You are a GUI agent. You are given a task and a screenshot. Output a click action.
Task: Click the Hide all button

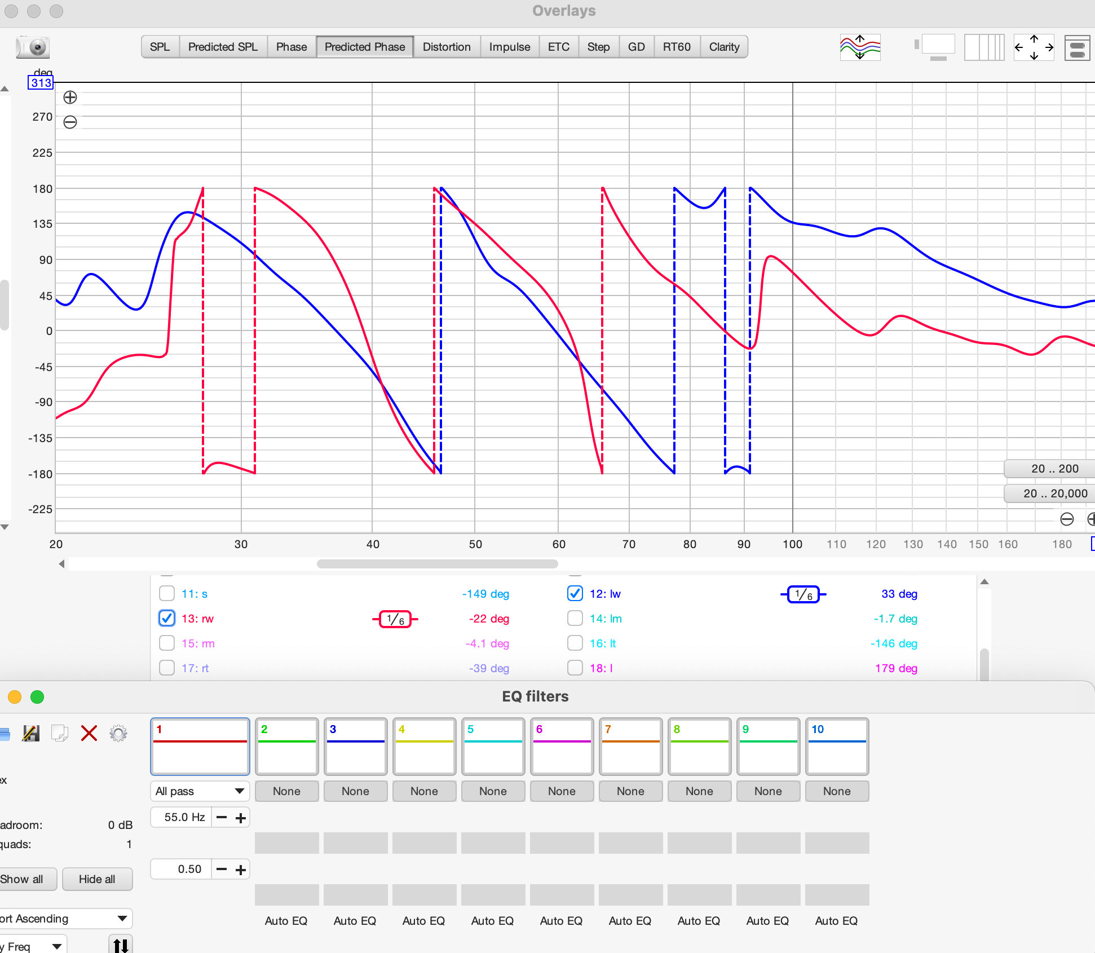coord(97,879)
